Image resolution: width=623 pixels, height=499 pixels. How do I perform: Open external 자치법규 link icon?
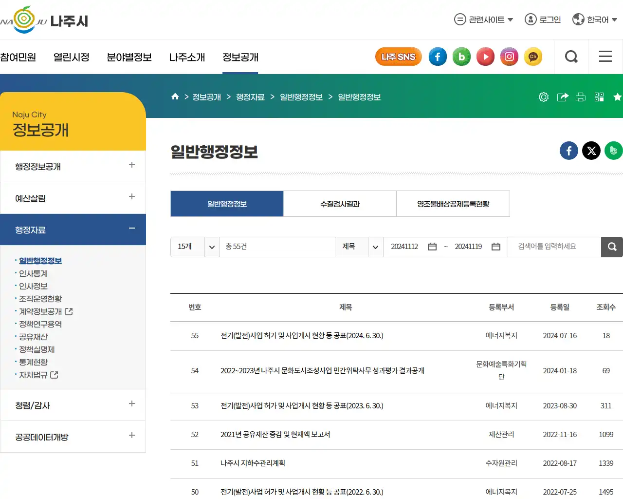pyautogui.click(x=54, y=375)
